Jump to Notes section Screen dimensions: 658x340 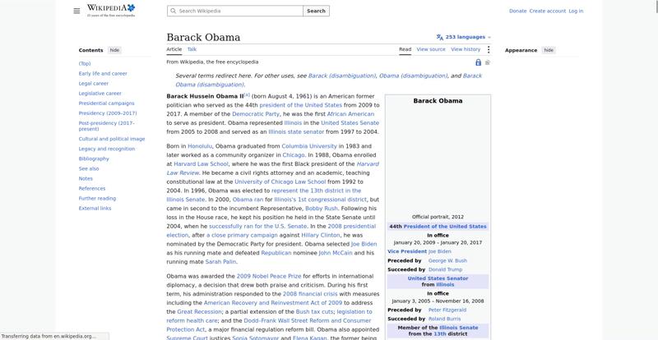point(86,178)
